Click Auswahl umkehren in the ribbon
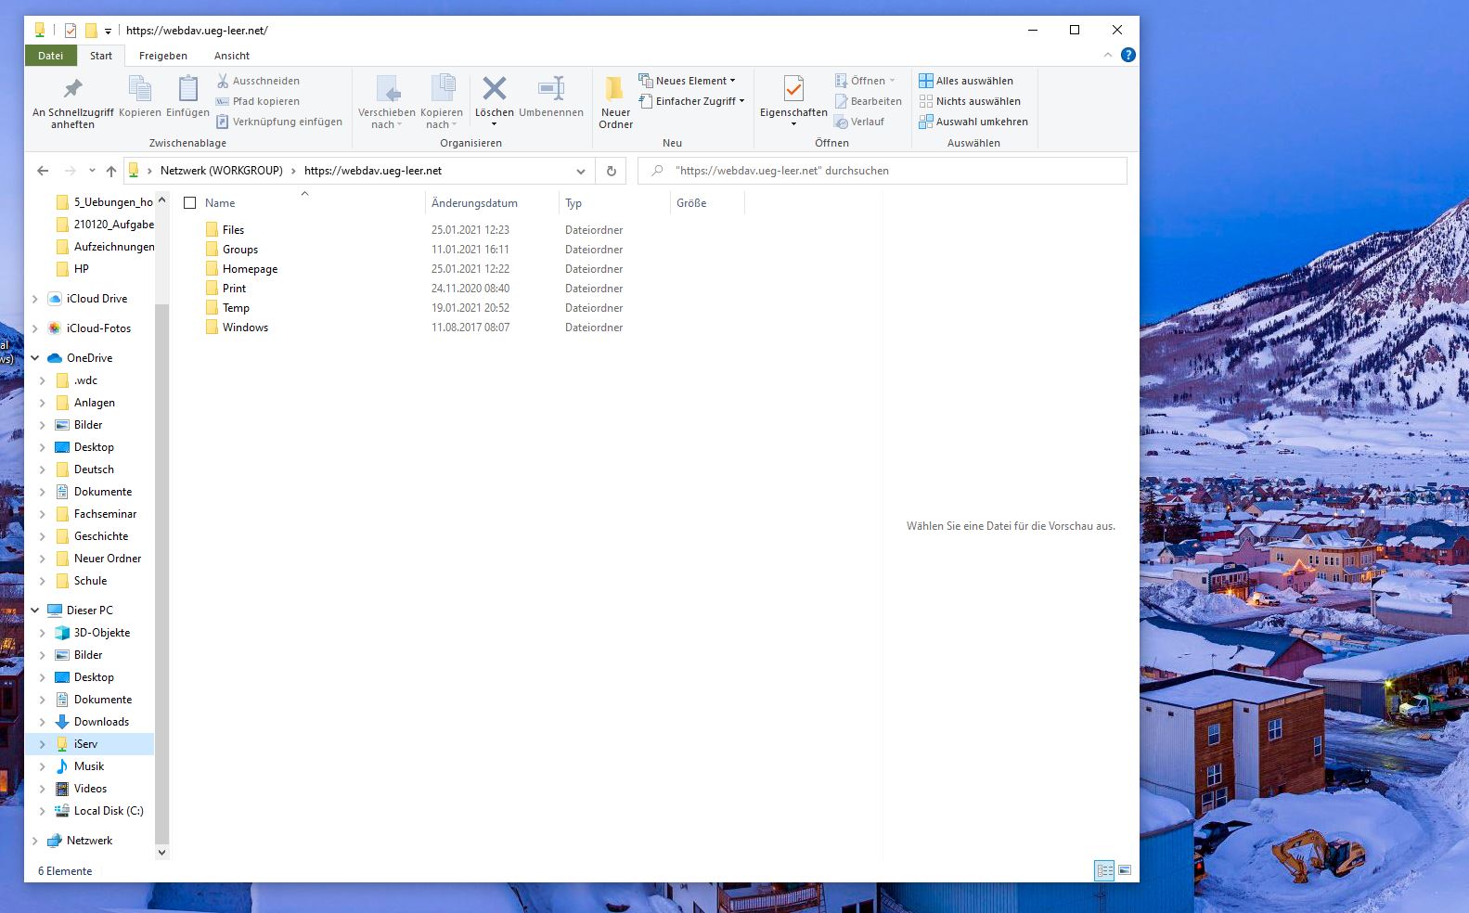This screenshot has height=913, width=1469. tap(973, 122)
